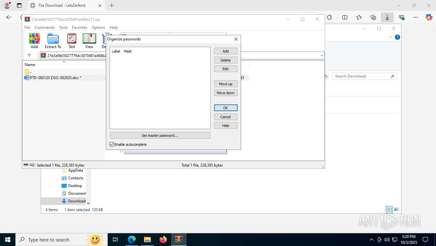This screenshot has height=246, width=436.
Task: Open a new Edge tab with plus
Action: [112, 5]
